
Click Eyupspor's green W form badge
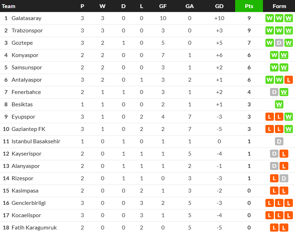(x=288, y=117)
